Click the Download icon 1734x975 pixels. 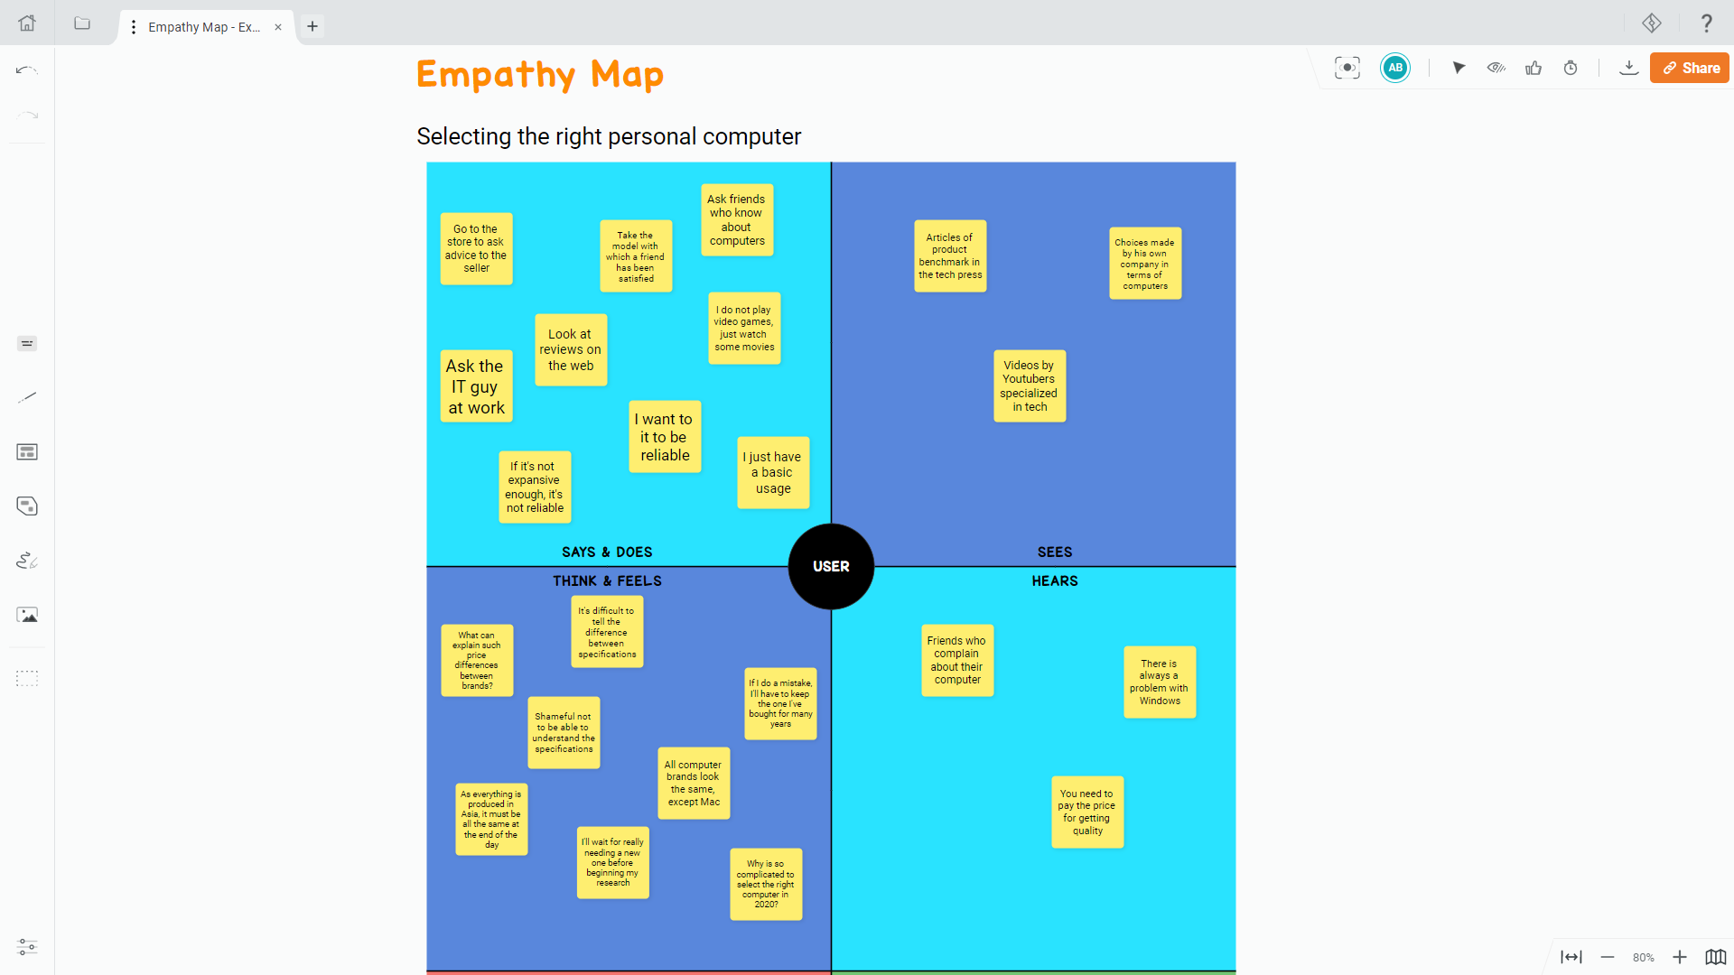[x=1628, y=68]
